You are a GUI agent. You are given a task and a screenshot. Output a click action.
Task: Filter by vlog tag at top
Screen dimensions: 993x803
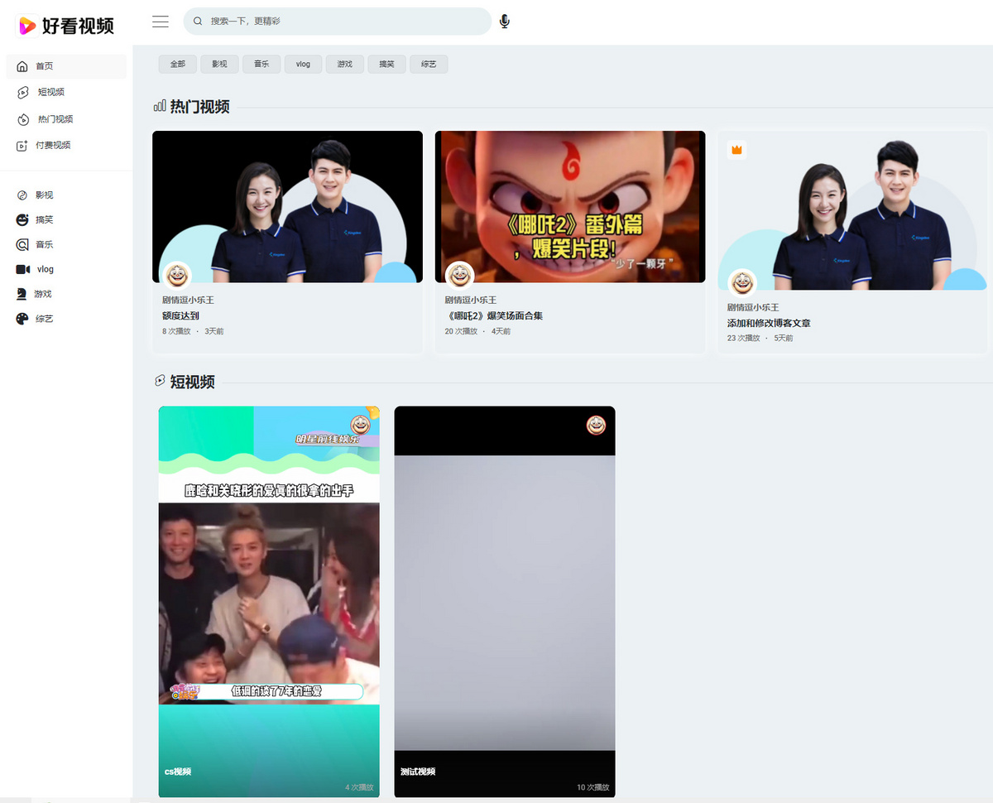pyautogui.click(x=303, y=64)
